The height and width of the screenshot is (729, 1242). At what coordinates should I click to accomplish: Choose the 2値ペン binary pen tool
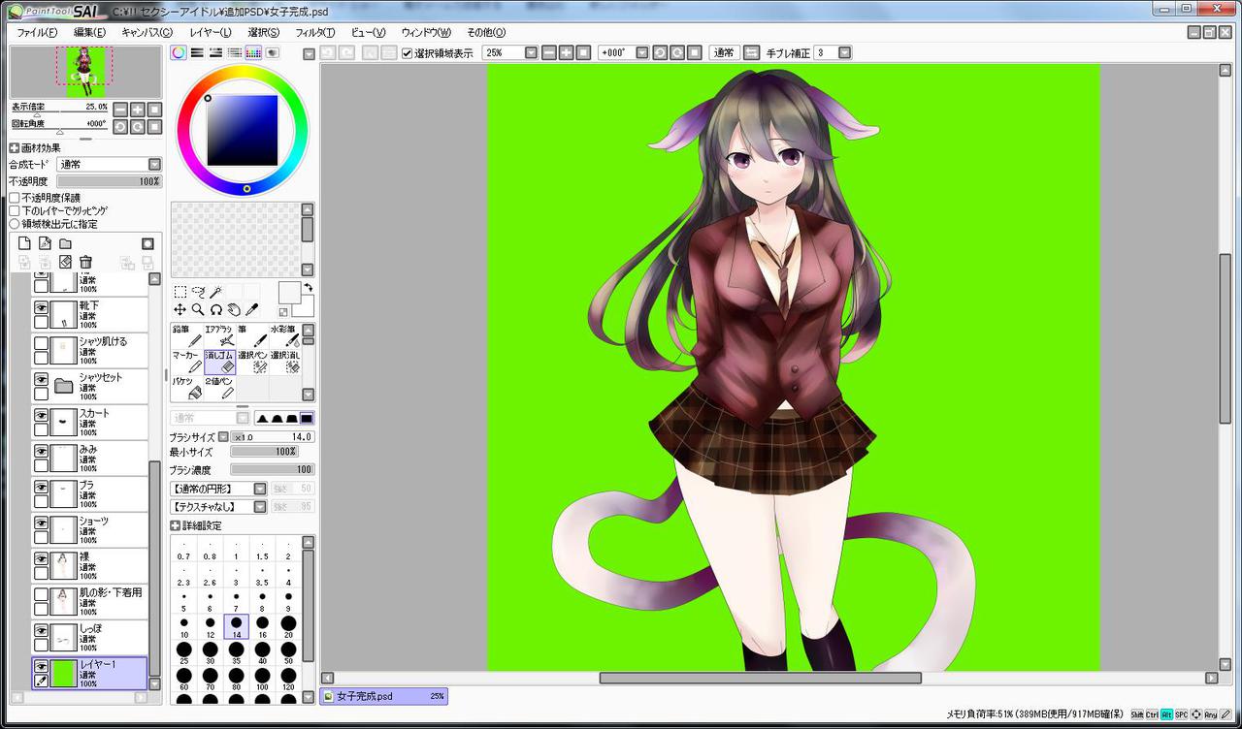(220, 389)
